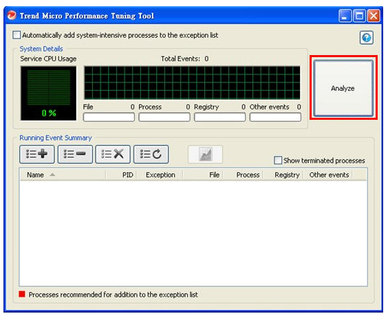Start analysis with the Analyze button
The width and height of the screenshot is (388, 316).
(x=343, y=88)
